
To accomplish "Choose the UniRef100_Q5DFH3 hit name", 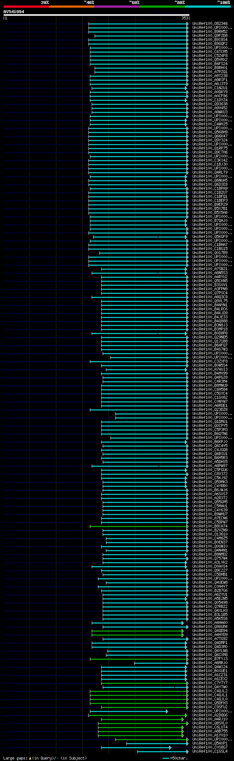I will click(x=210, y=703).
